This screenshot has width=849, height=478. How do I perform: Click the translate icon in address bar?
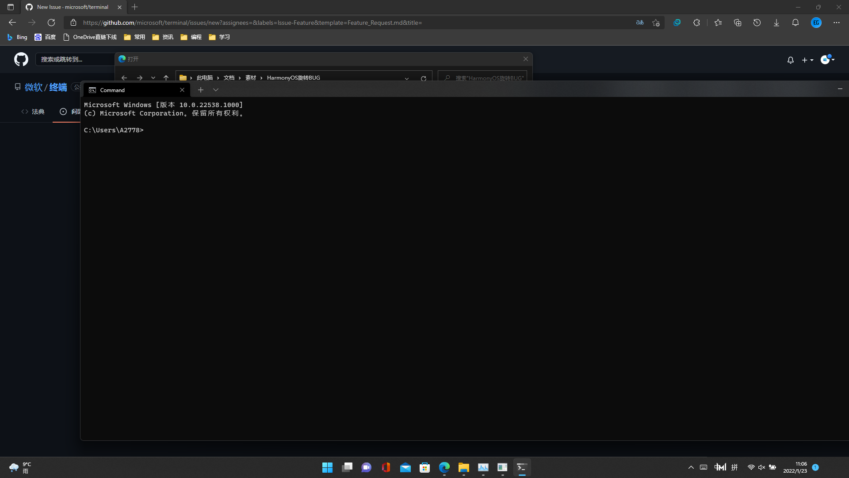click(639, 22)
